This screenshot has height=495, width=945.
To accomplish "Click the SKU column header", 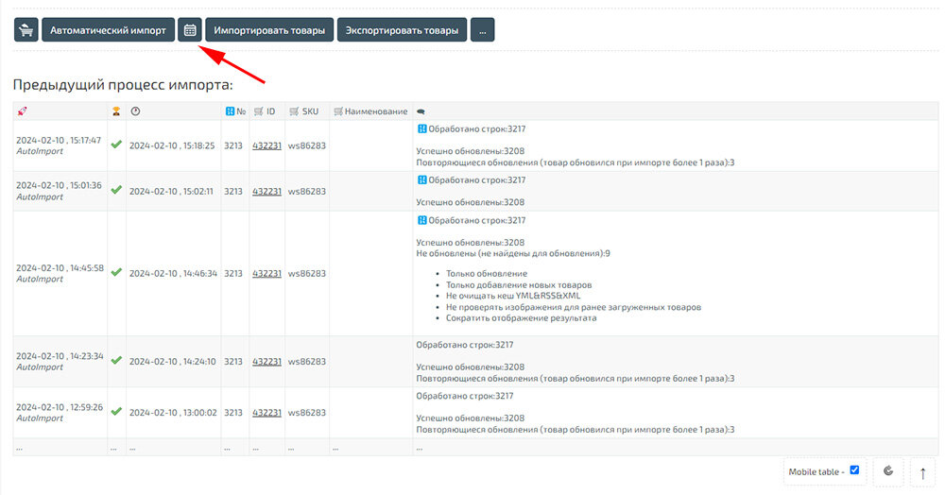I will click(303, 111).
